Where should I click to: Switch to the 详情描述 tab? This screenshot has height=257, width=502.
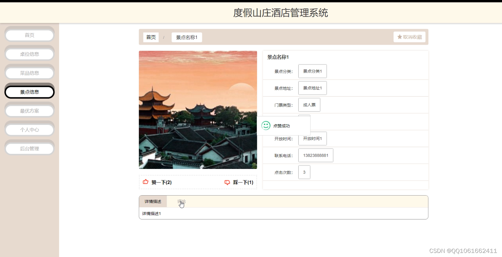(x=153, y=201)
